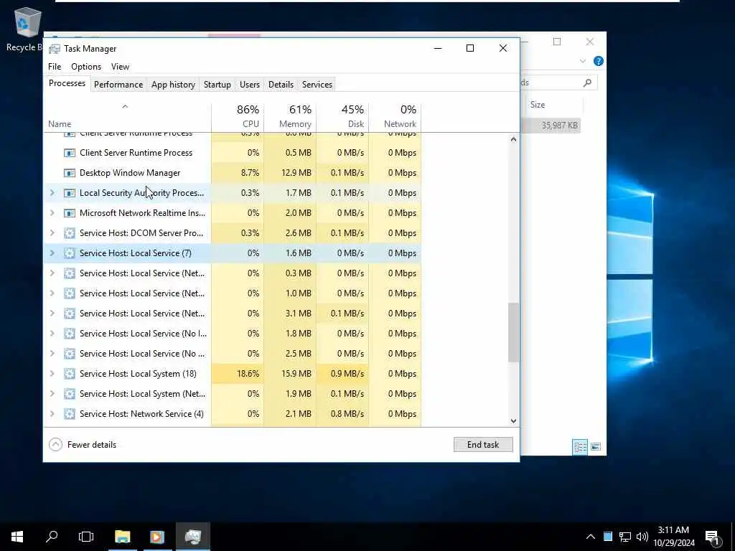This screenshot has height=551, width=735.
Task: Expand Local Security Authority Process row
Action: click(52, 193)
